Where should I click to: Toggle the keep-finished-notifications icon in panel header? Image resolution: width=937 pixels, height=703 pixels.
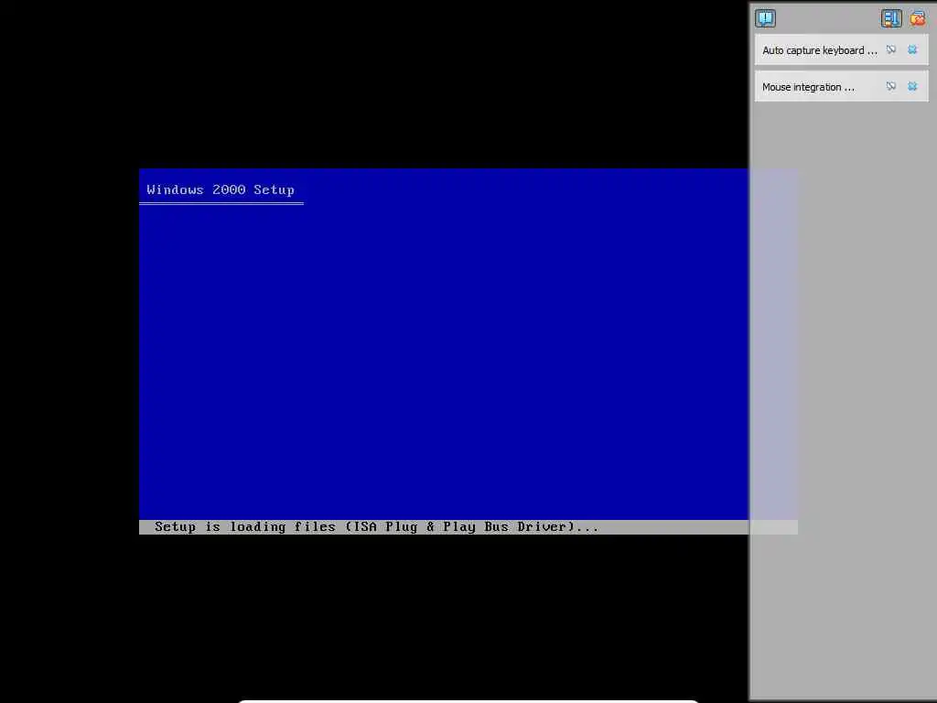click(x=891, y=18)
